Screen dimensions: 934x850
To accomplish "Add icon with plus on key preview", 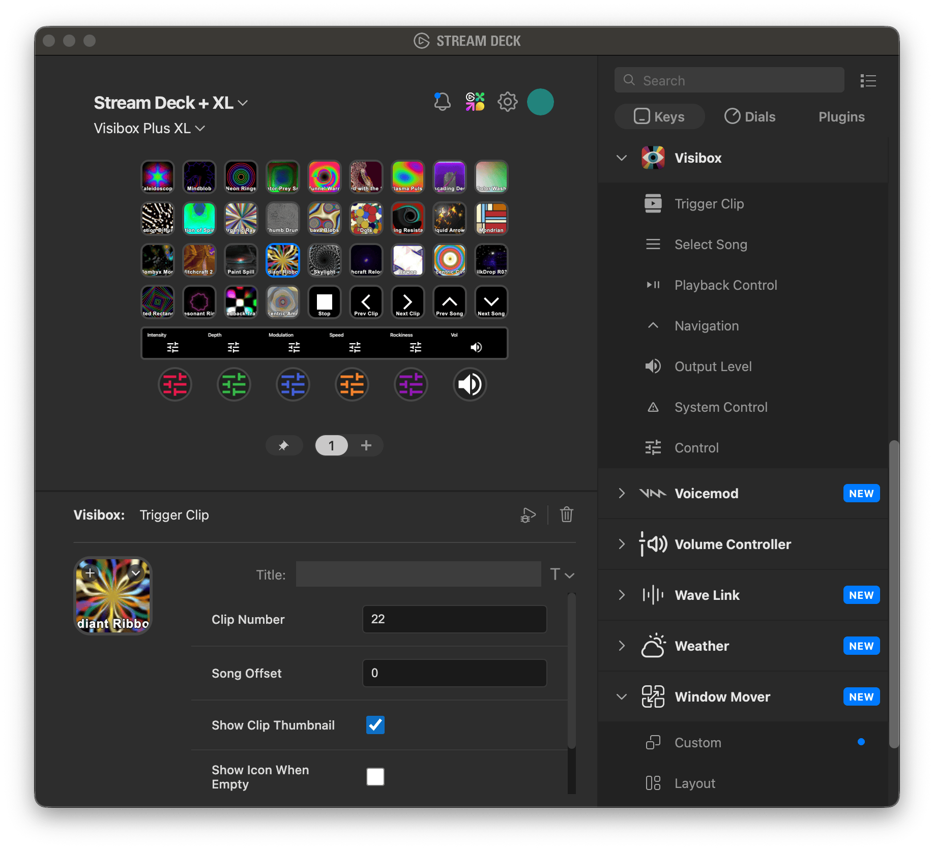I will [90, 573].
